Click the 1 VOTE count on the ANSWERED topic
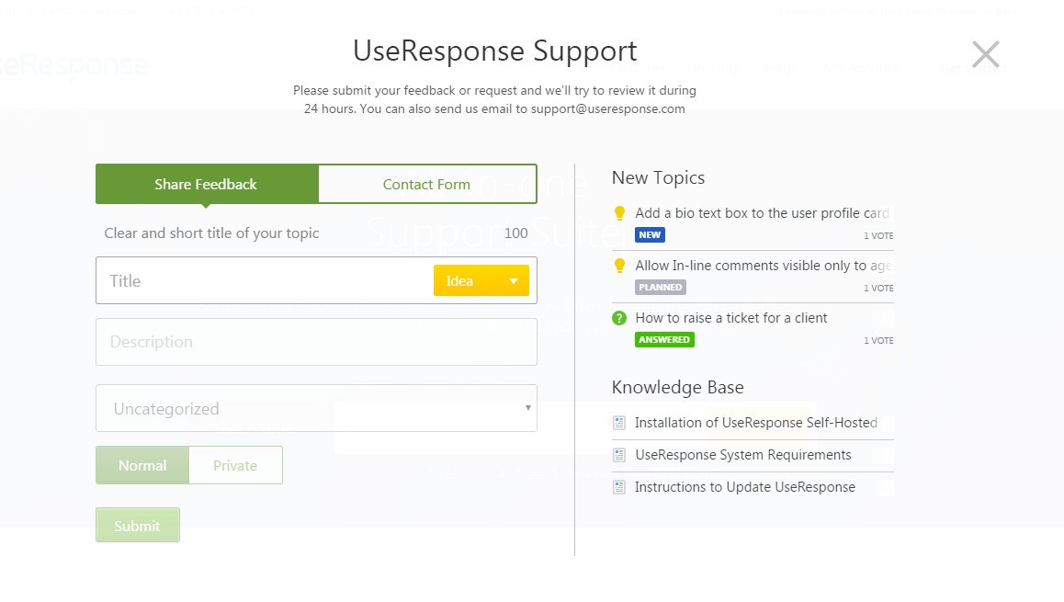Screen dimensions: 1064x602 click(x=878, y=340)
